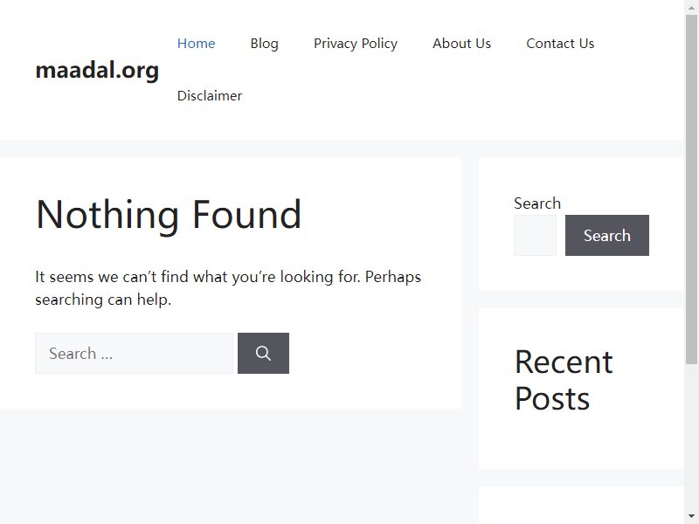Click the sidebar Search button
Image resolution: width=699 pixels, height=524 pixels.
point(606,235)
